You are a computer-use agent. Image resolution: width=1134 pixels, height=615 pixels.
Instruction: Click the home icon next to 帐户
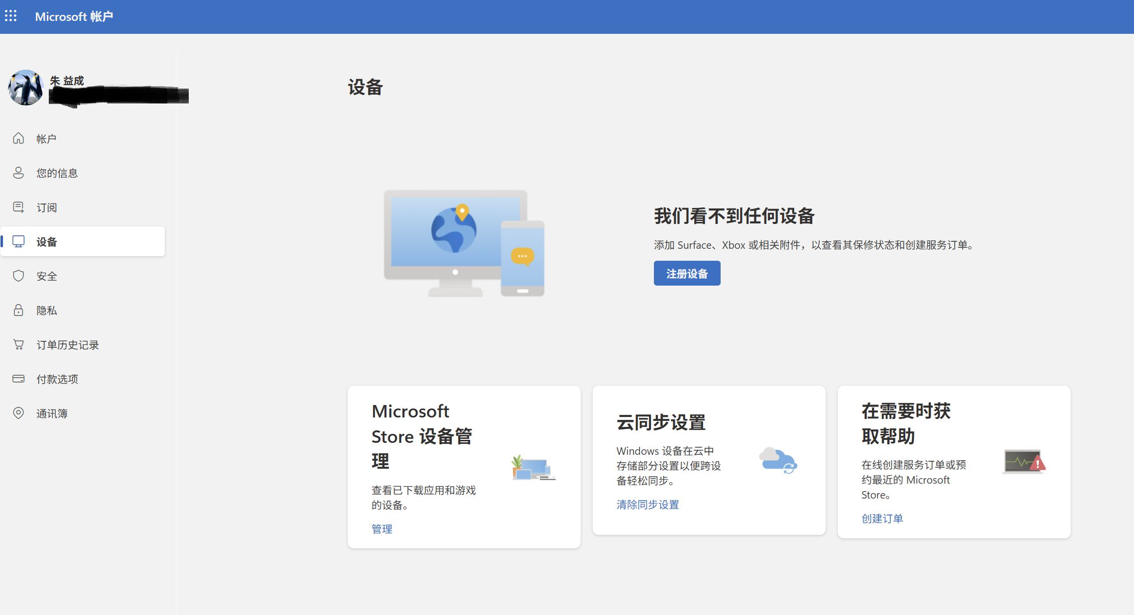[18, 138]
